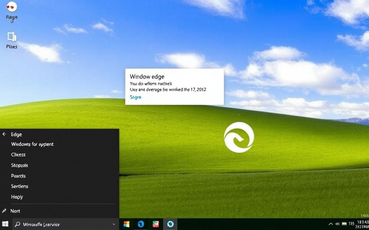Click the 113 tray indicator

point(351,224)
